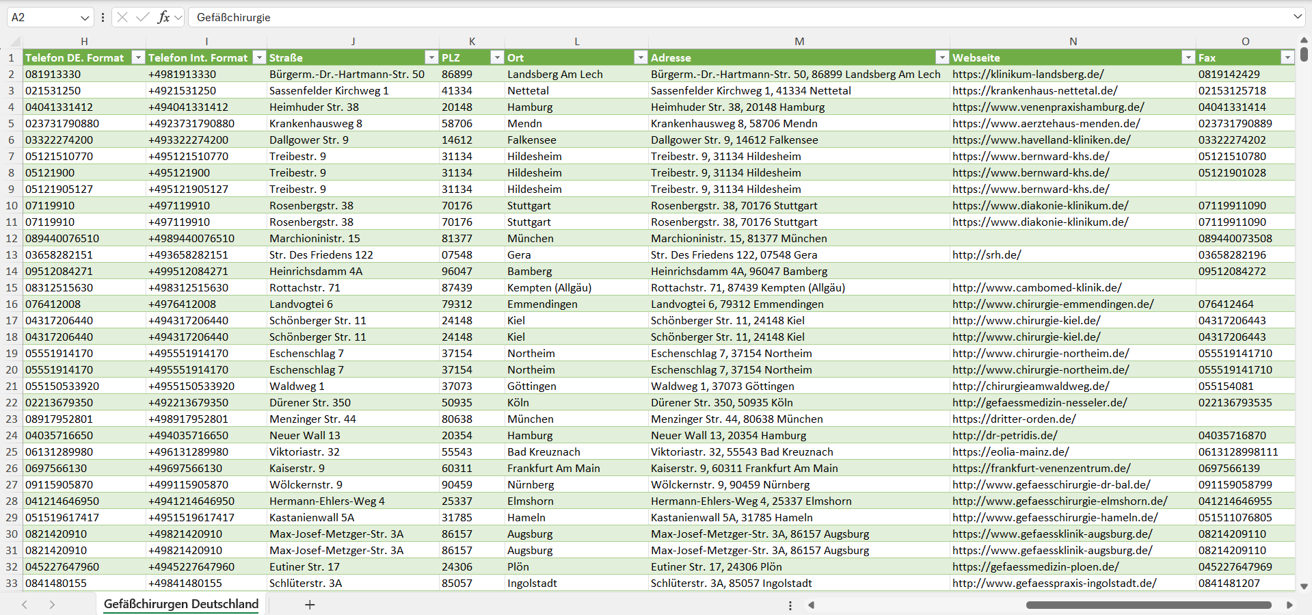This screenshot has height=615, width=1312.
Task: Click the name box three-dot resize handle
Action: [103, 17]
